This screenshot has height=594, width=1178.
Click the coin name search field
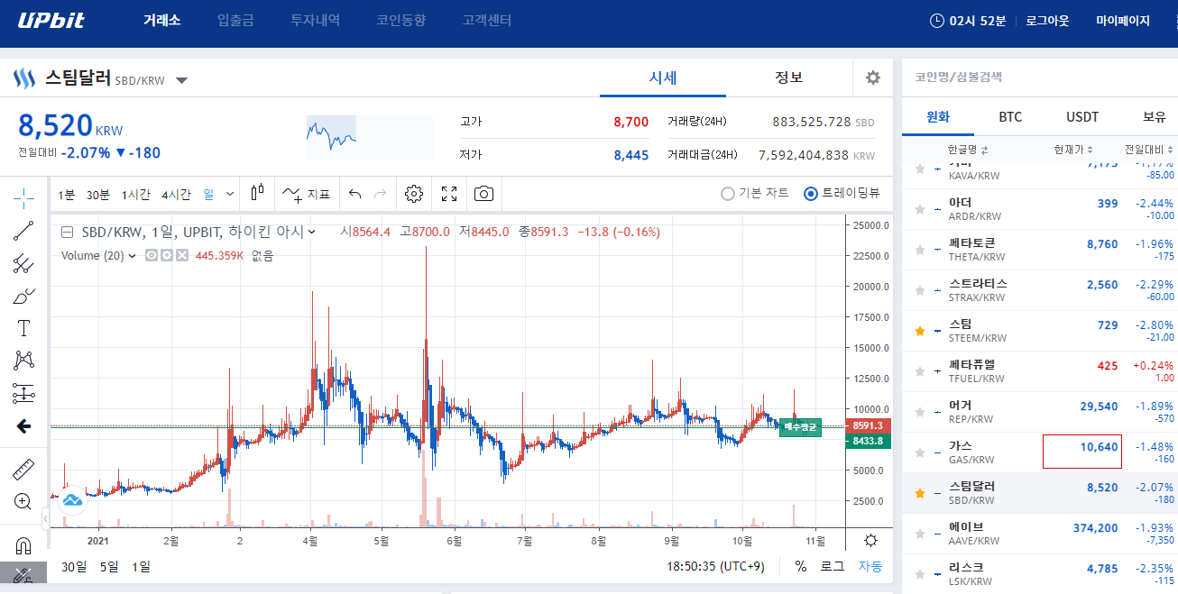click(x=1039, y=78)
